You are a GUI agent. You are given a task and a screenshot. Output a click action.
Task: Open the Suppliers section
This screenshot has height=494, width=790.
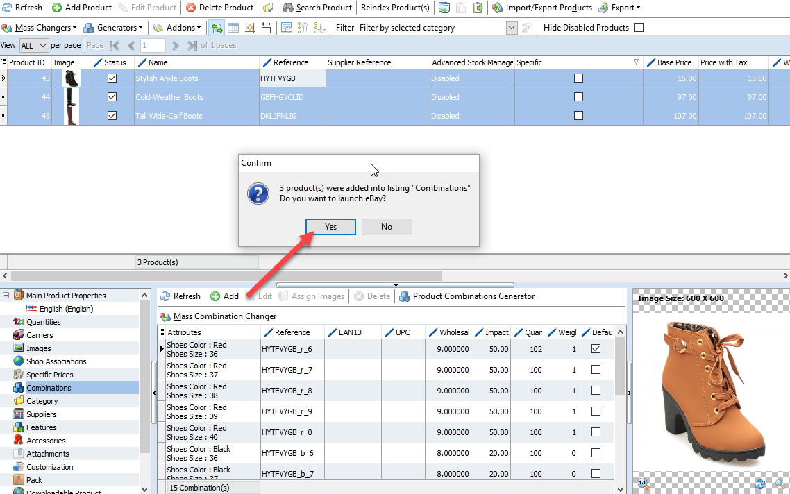coord(42,414)
